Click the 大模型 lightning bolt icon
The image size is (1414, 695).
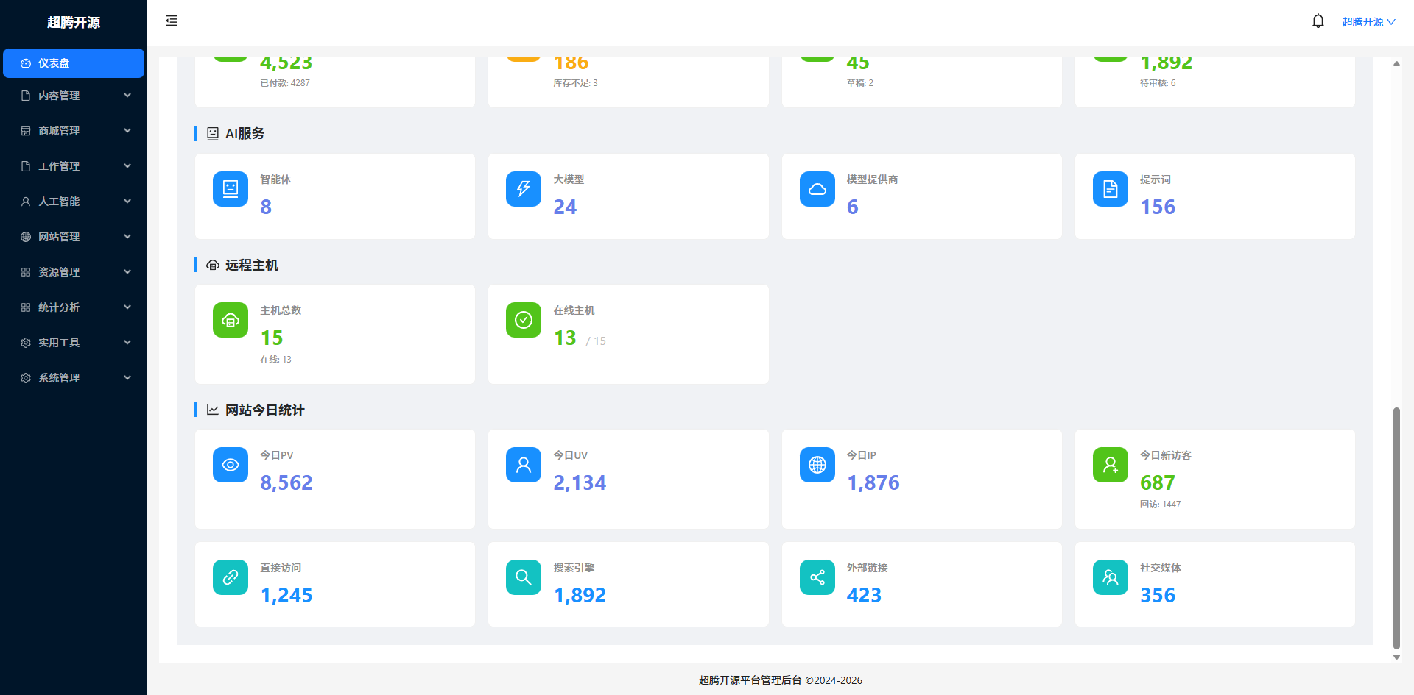point(524,189)
